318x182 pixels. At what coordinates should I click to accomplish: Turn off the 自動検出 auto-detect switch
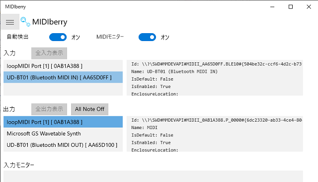(x=58, y=37)
